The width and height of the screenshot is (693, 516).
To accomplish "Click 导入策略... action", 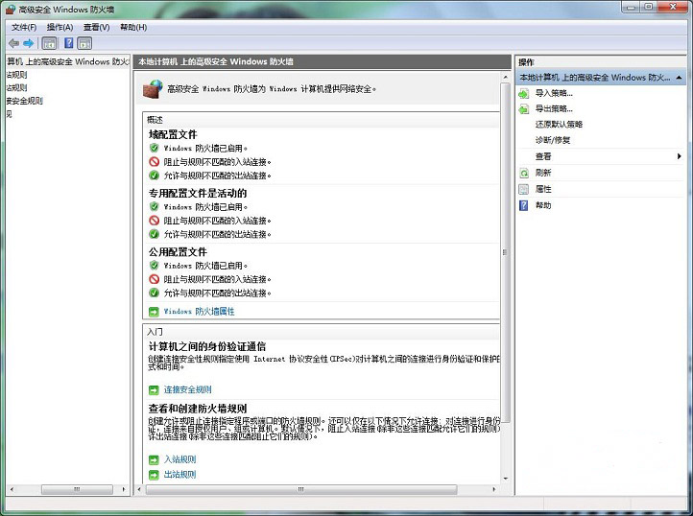I will click(554, 93).
